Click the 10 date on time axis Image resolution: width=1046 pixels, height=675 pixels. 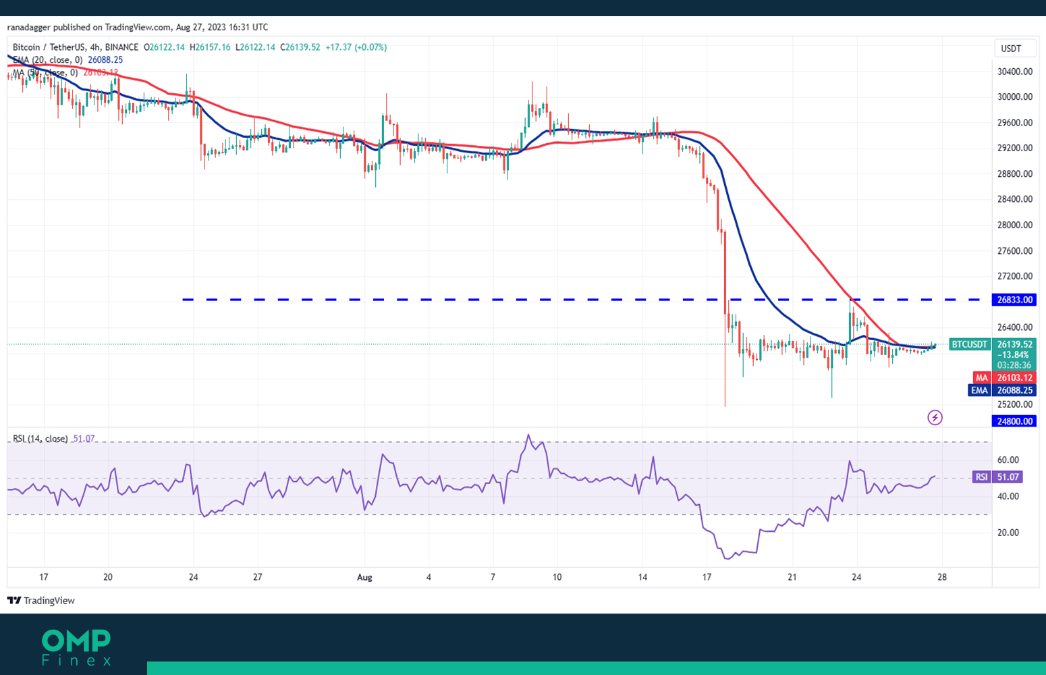[557, 577]
